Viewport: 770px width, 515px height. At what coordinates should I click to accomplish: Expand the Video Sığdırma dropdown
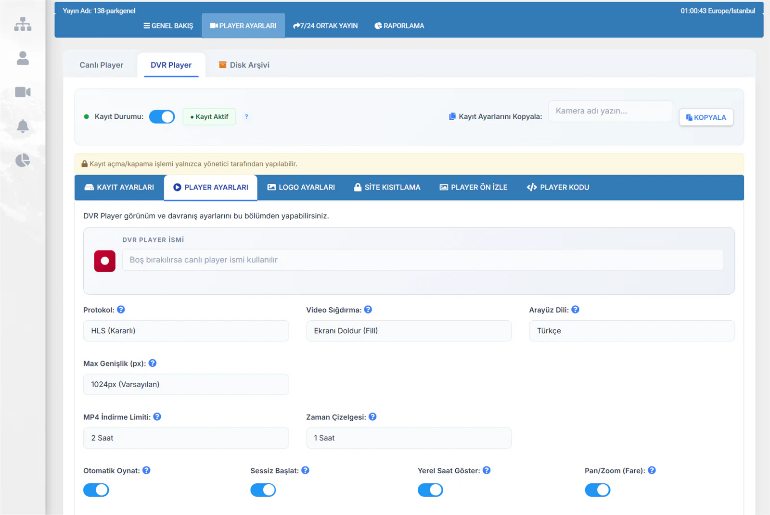(409, 331)
